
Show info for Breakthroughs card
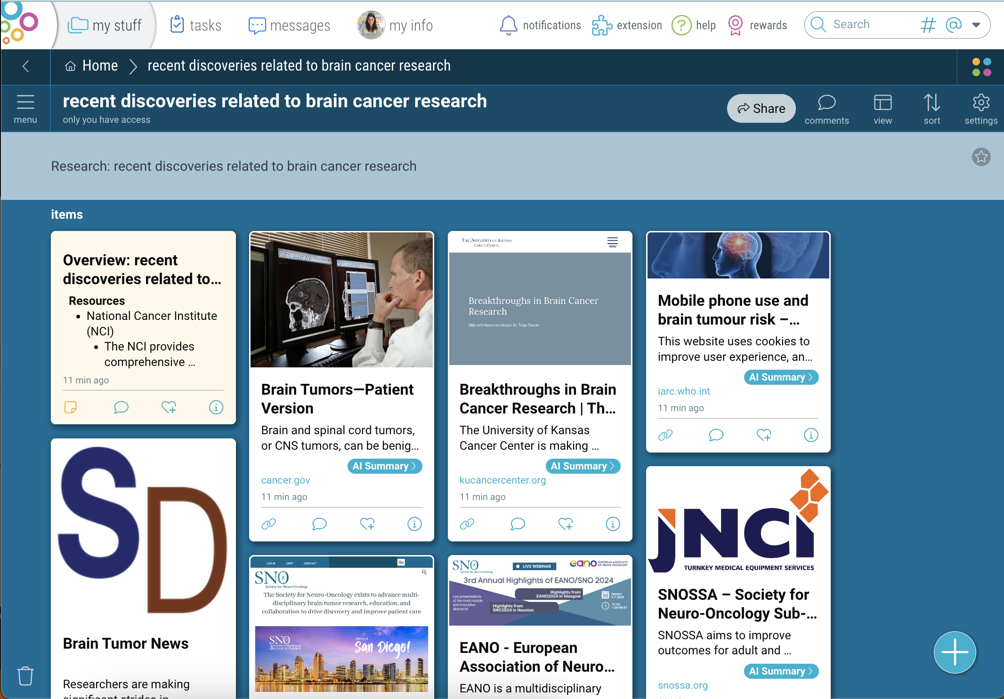point(613,524)
